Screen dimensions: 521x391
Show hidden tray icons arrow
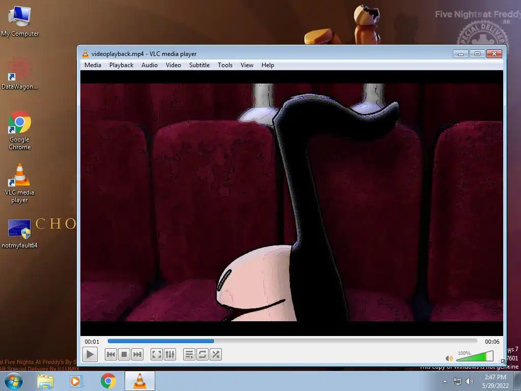pyautogui.click(x=445, y=381)
